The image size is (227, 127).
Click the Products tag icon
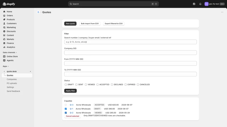pos(4,19)
